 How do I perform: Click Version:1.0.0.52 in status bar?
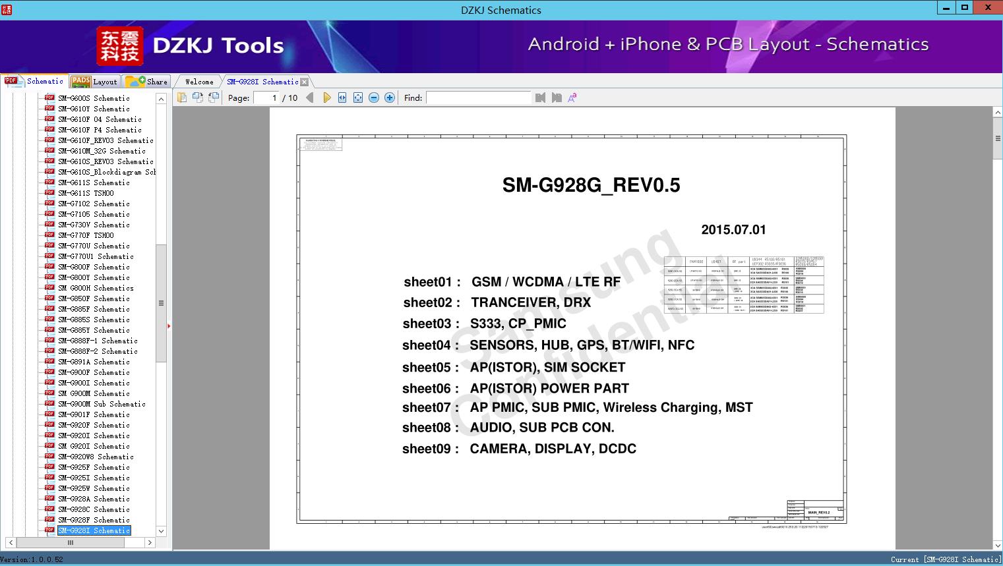pos(32,559)
